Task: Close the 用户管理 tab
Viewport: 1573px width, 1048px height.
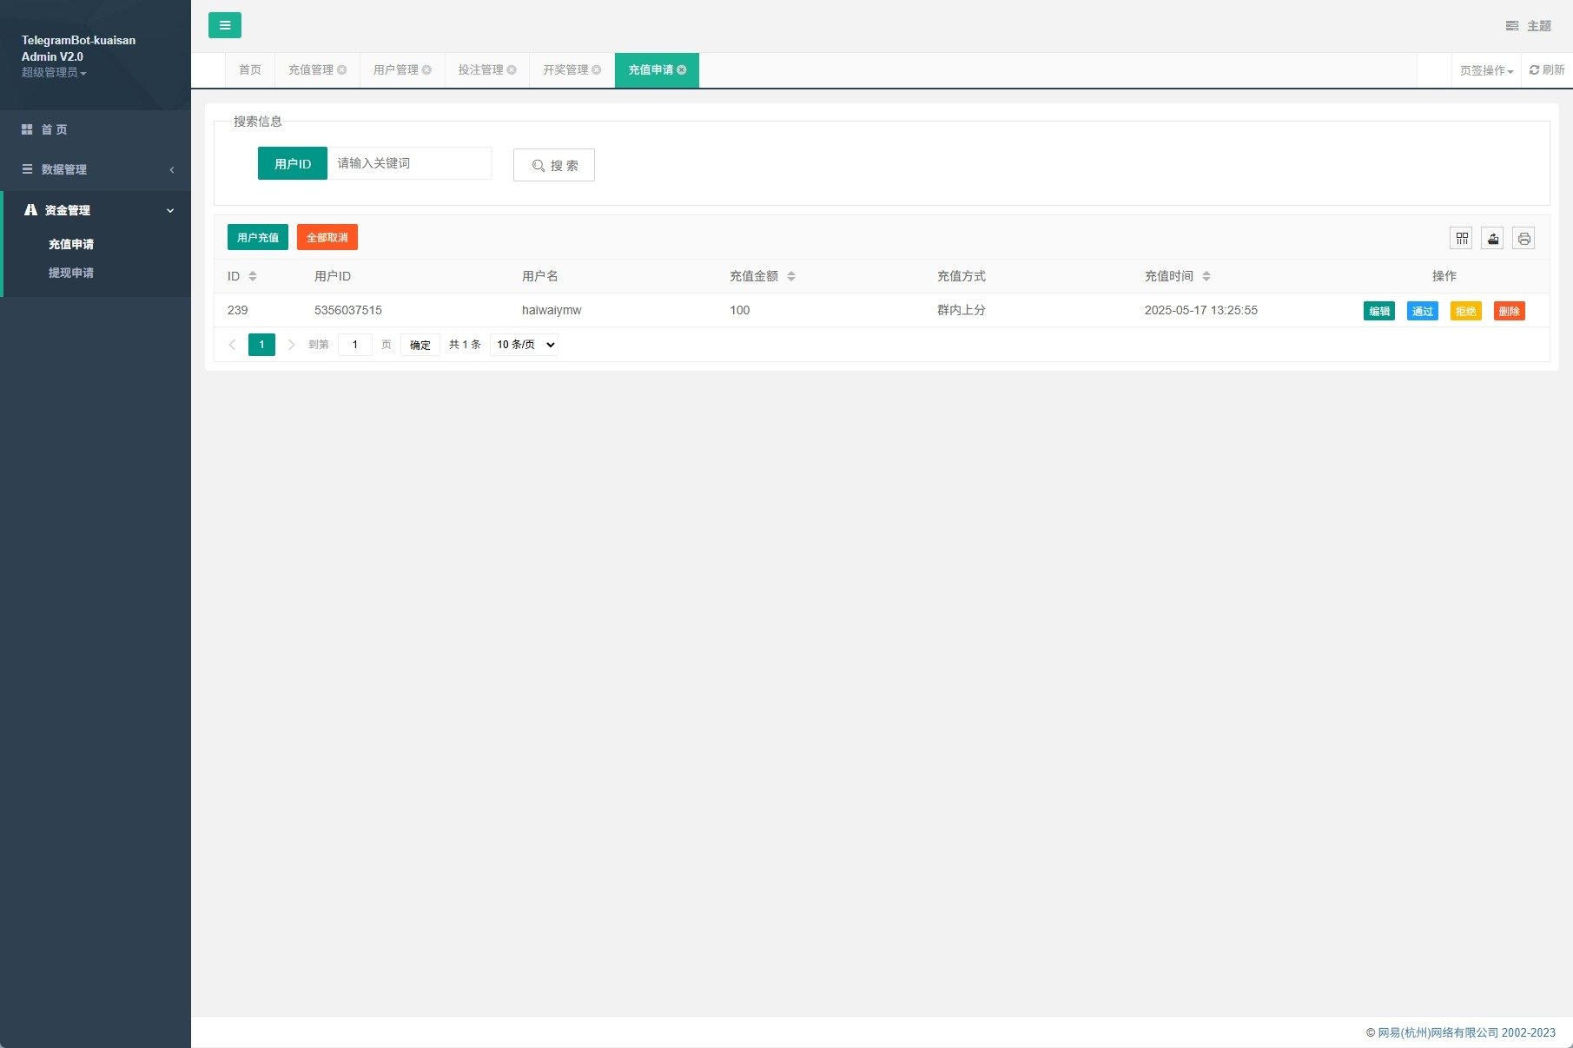Action: pos(427,70)
